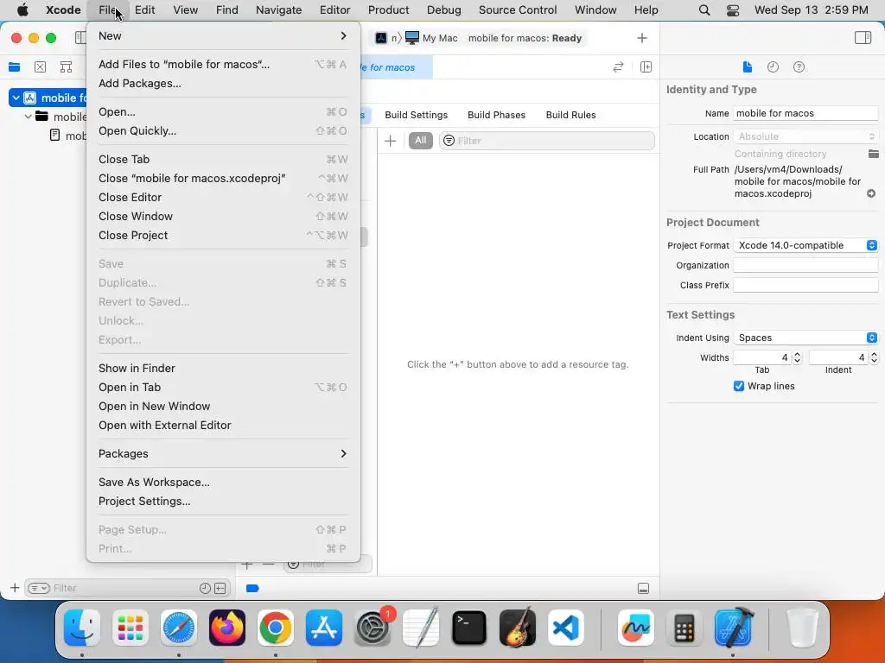Collapse the mobile folder group
This screenshot has height=663, width=885.
(x=29, y=117)
